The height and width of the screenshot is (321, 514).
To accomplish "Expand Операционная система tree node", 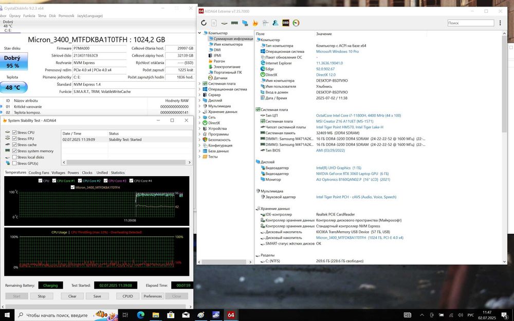I will (199, 89).
